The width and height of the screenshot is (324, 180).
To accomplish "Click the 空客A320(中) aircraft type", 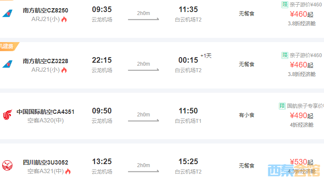I will [x=46, y=121].
